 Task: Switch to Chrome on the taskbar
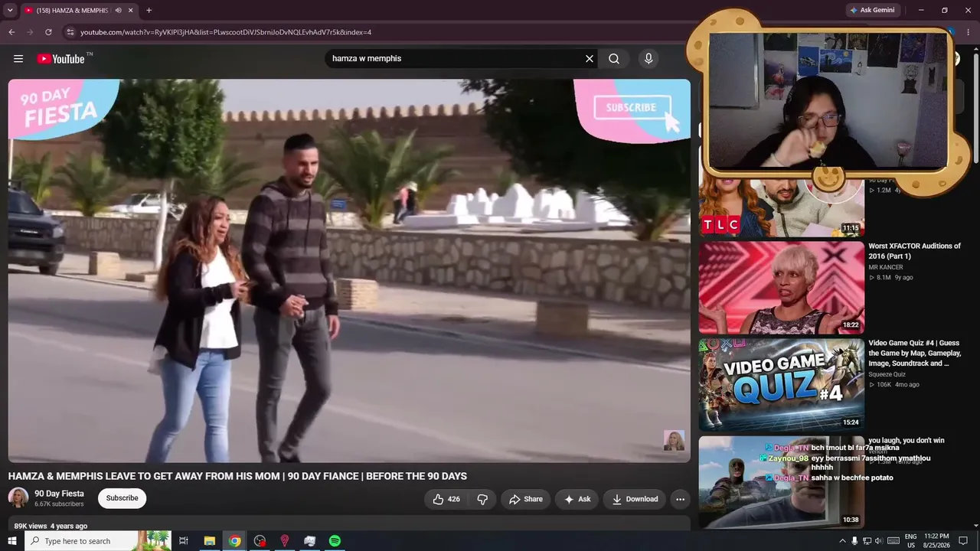235,541
